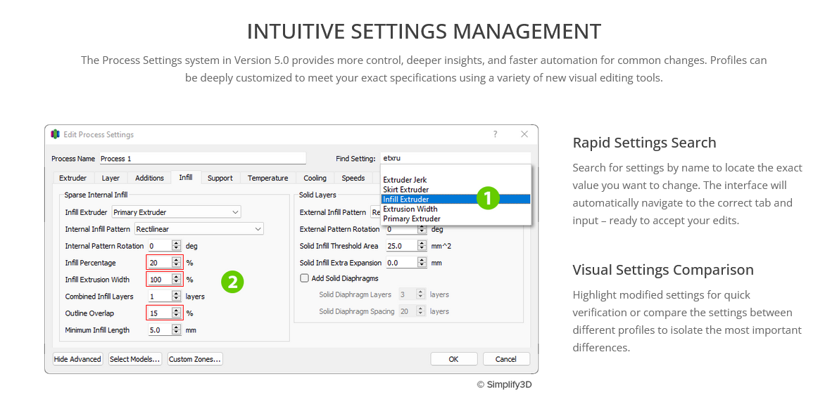This screenshot has width=825, height=416.
Task: Adjust the Infill Percentage spinner arrows
Action: (x=176, y=263)
